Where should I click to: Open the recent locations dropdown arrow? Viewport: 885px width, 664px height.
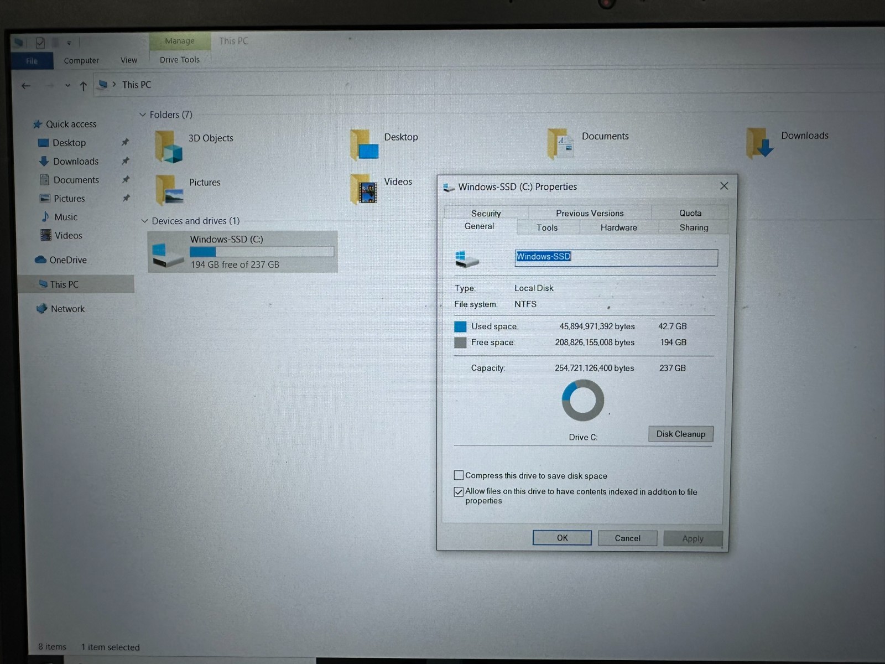pyautogui.click(x=67, y=86)
